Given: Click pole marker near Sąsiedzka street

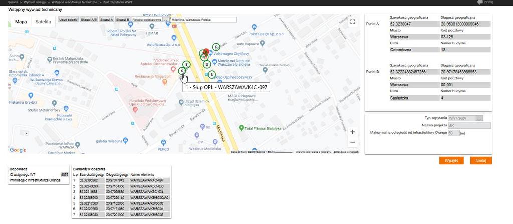Looking at the screenshot, I should pyautogui.click(x=216, y=47).
